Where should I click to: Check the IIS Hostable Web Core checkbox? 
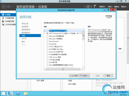pyautogui.click(x=47, y=49)
